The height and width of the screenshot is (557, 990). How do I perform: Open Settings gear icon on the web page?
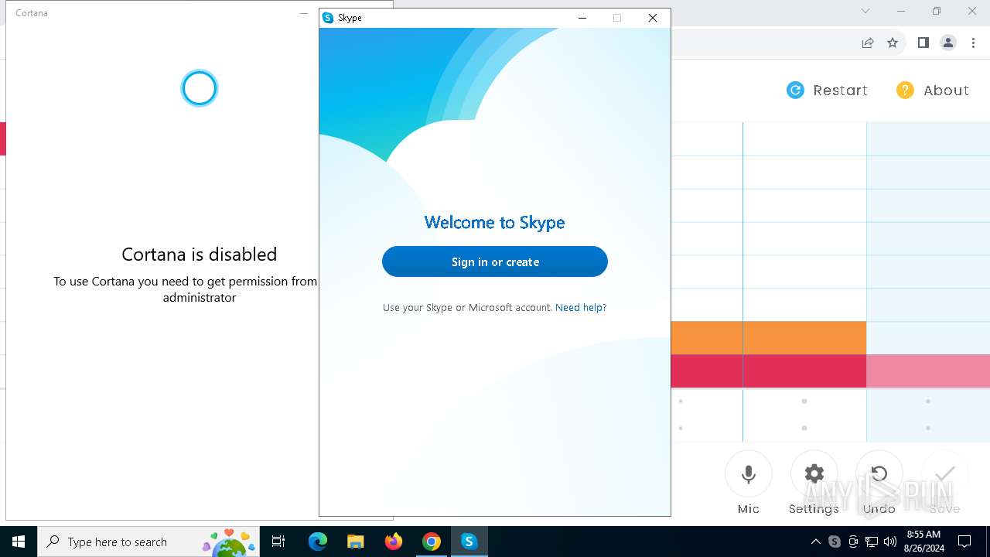click(x=814, y=474)
